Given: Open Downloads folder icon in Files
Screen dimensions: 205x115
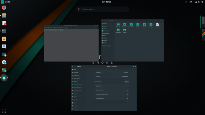Looking at the screenshot, I should (131, 25).
